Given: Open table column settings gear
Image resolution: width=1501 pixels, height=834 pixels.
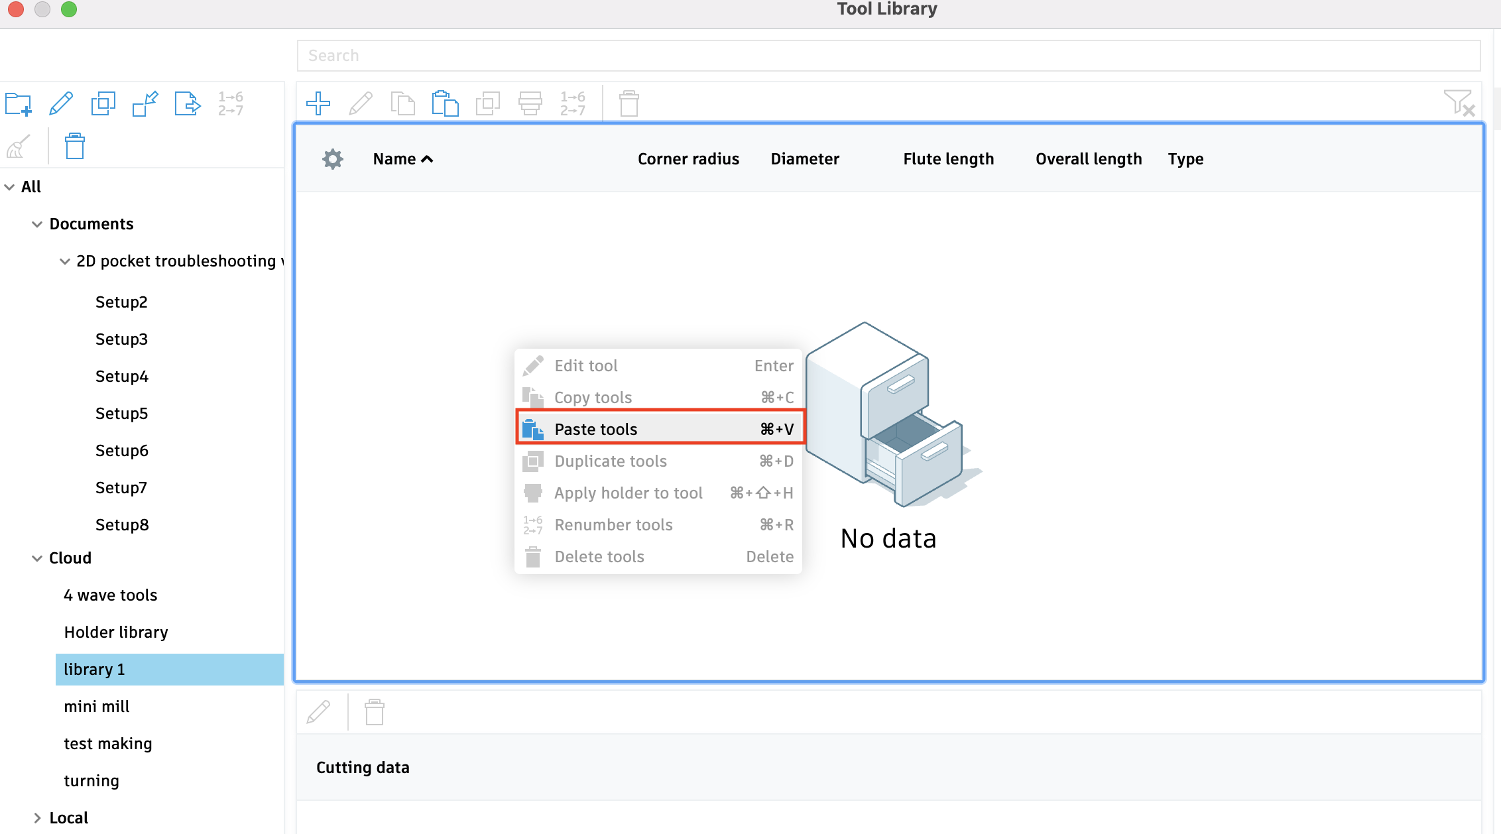Looking at the screenshot, I should point(333,159).
